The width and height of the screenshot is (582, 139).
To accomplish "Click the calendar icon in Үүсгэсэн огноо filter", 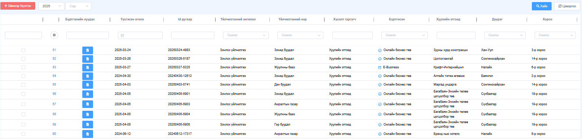I will [122, 36].
